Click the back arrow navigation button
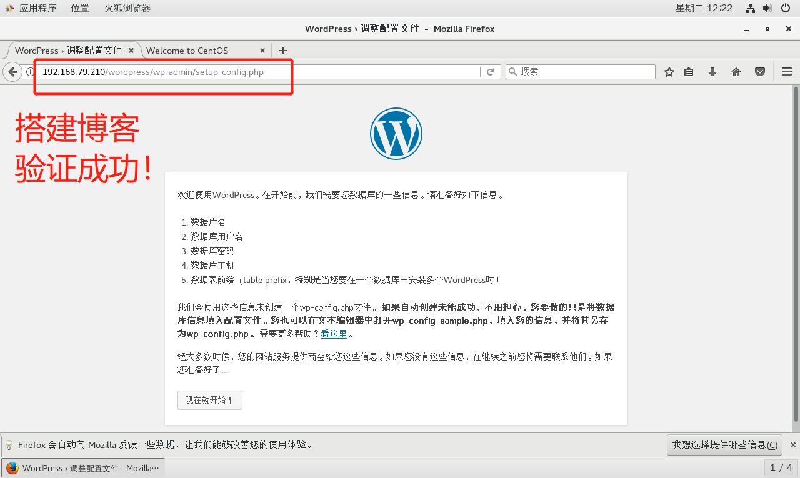Image resolution: width=800 pixels, height=478 pixels. pos(12,72)
